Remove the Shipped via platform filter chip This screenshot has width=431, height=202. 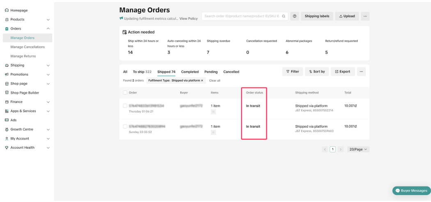[x=202, y=80]
